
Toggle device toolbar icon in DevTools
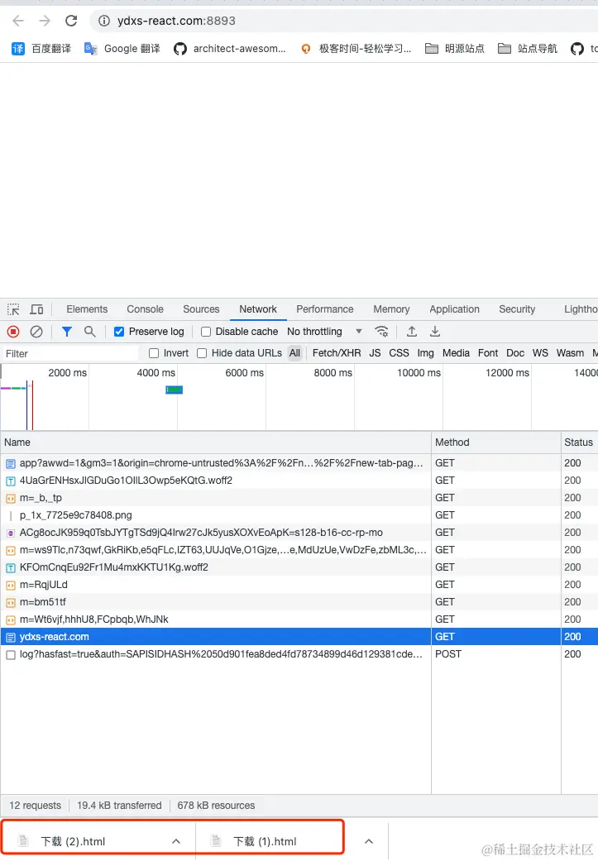point(36,309)
